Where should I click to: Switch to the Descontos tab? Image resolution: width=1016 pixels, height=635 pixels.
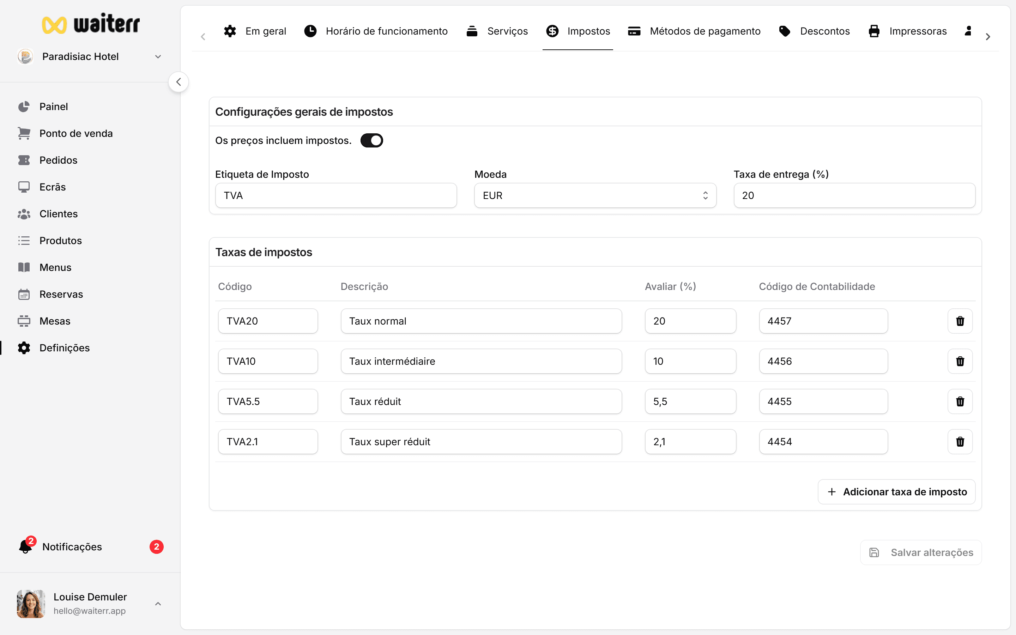point(814,31)
